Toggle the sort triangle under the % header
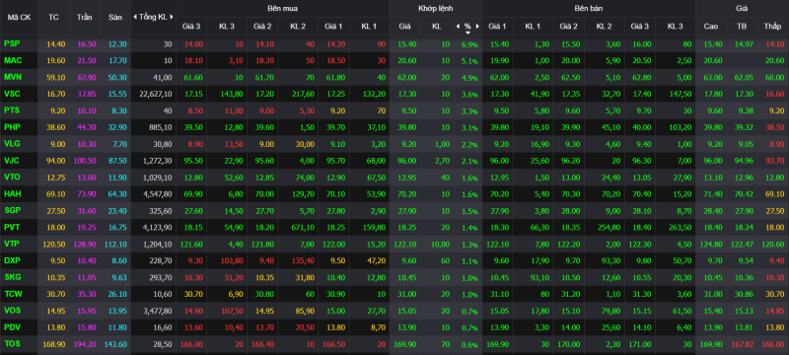Viewport: 789px width, 355px height. (x=467, y=33)
